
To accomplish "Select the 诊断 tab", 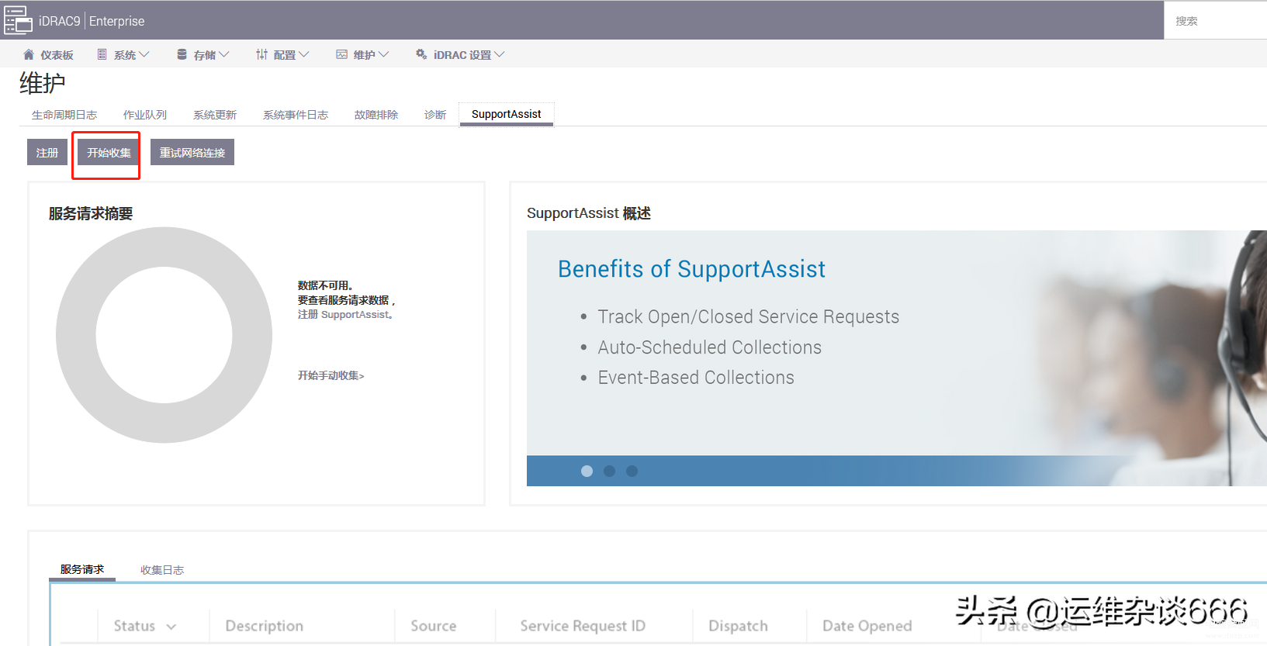I will tap(435, 115).
